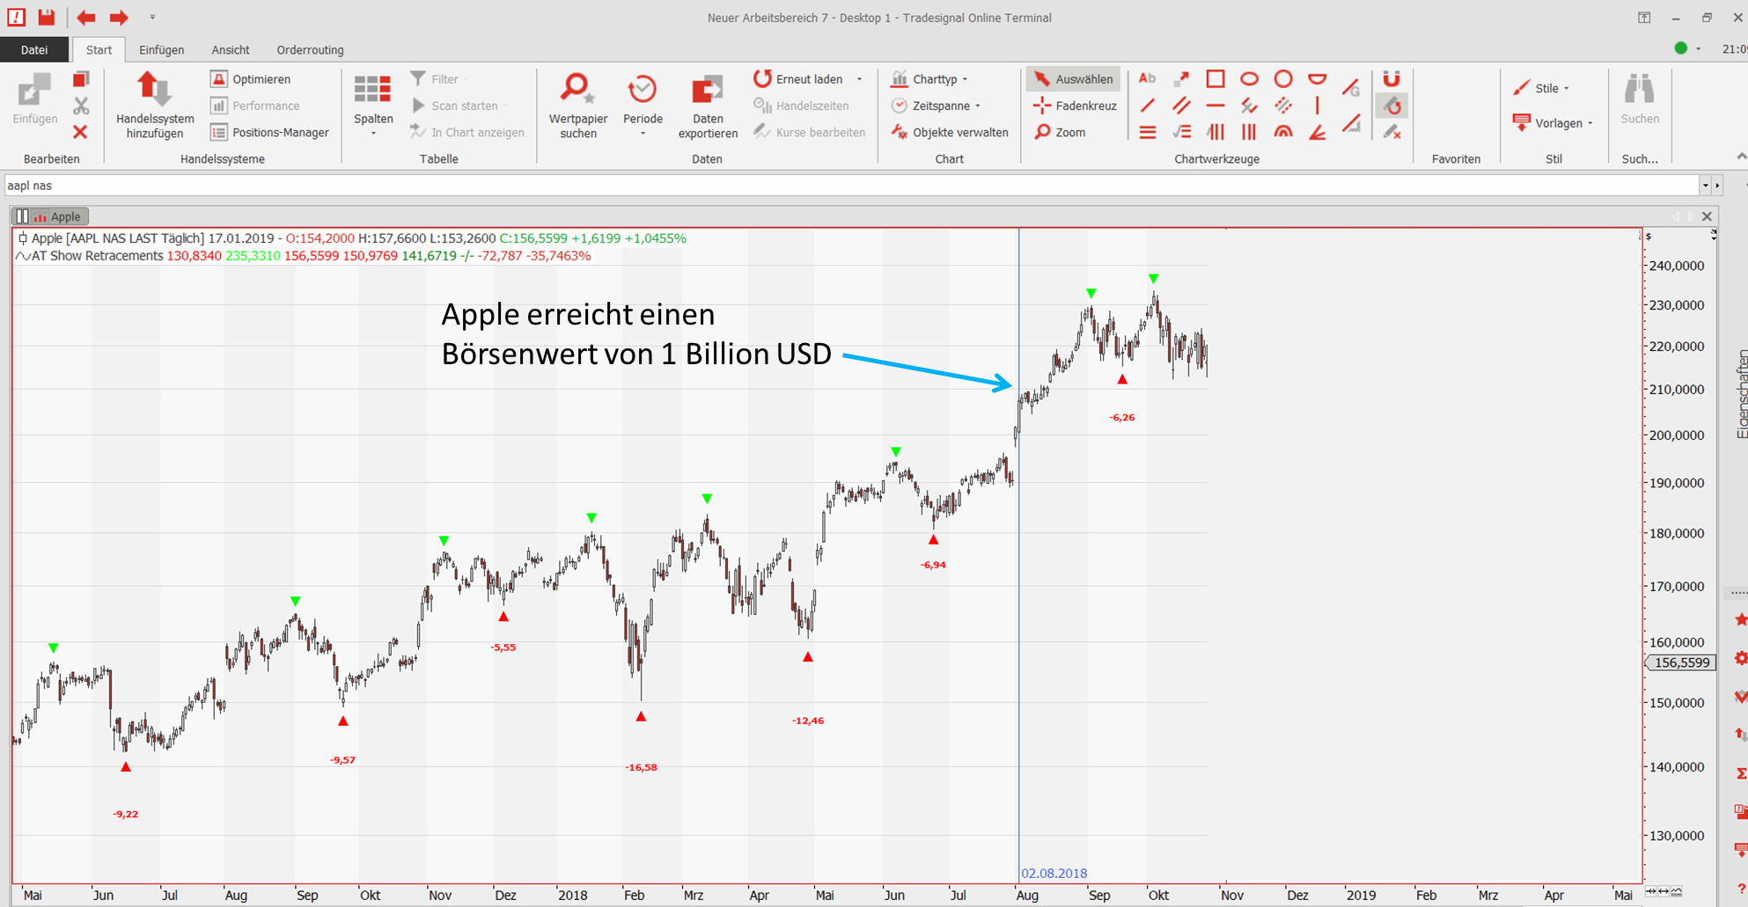Choose the text annotation tool (Ab)

click(x=1147, y=79)
